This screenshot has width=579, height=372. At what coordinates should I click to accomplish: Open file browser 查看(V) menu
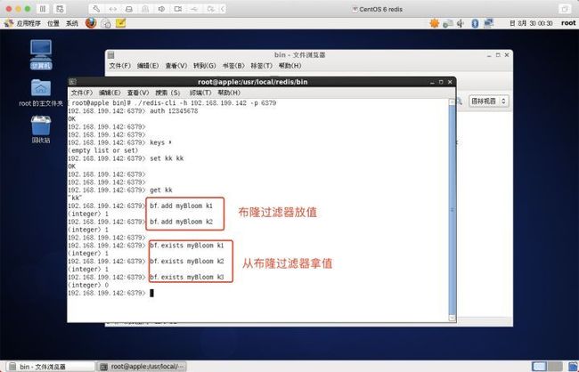click(x=175, y=66)
